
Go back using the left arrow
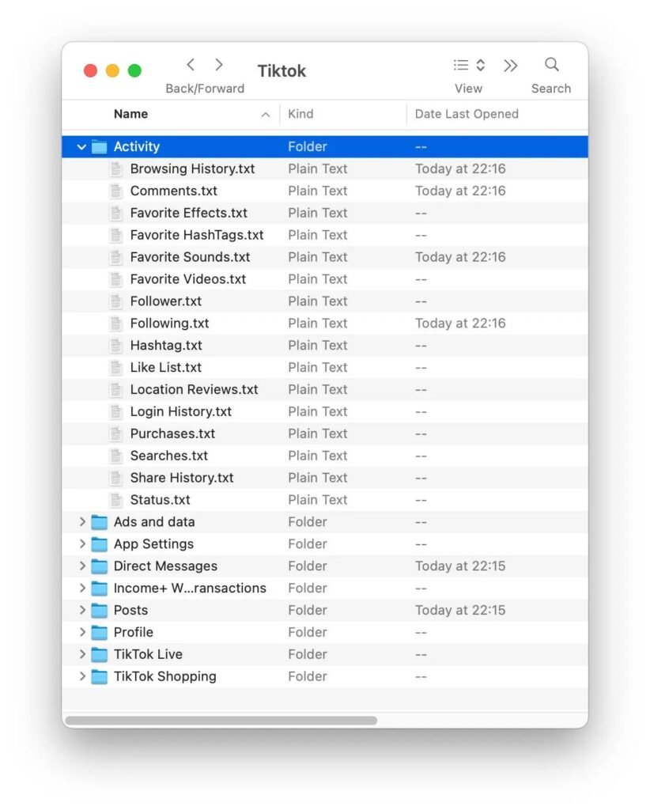(x=191, y=65)
